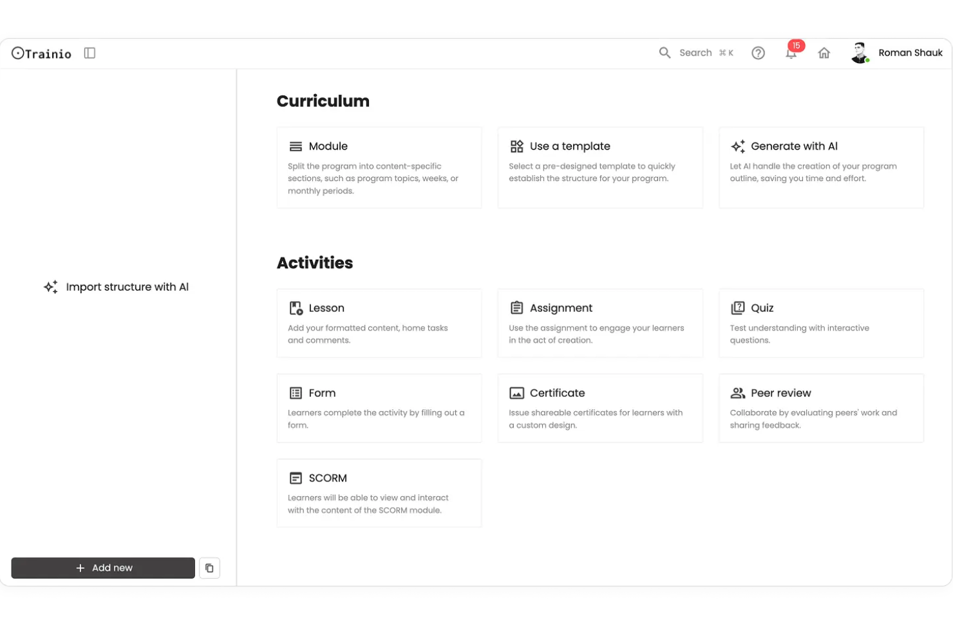Image resolution: width=953 pixels, height=636 pixels.
Task: Add a Module to the curriculum
Action: pyautogui.click(x=379, y=167)
